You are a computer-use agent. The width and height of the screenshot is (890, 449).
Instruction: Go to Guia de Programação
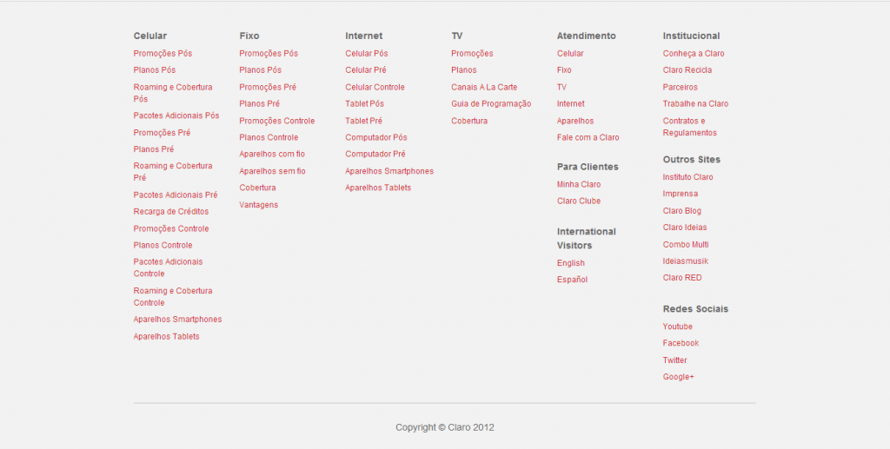(x=491, y=103)
